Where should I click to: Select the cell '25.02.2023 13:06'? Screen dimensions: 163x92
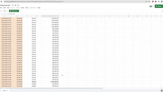click(6, 75)
